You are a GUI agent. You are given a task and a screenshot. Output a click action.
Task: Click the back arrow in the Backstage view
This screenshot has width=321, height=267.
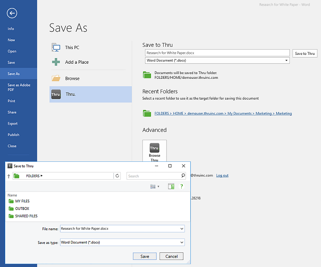pos(12,13)
